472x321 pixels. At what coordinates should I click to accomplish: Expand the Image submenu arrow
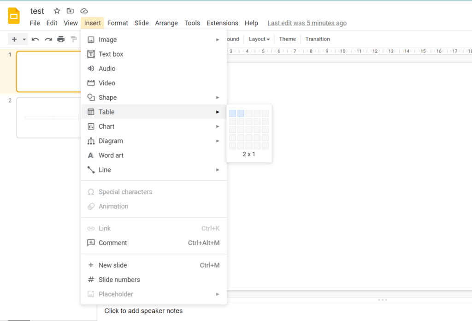(218, 40)
